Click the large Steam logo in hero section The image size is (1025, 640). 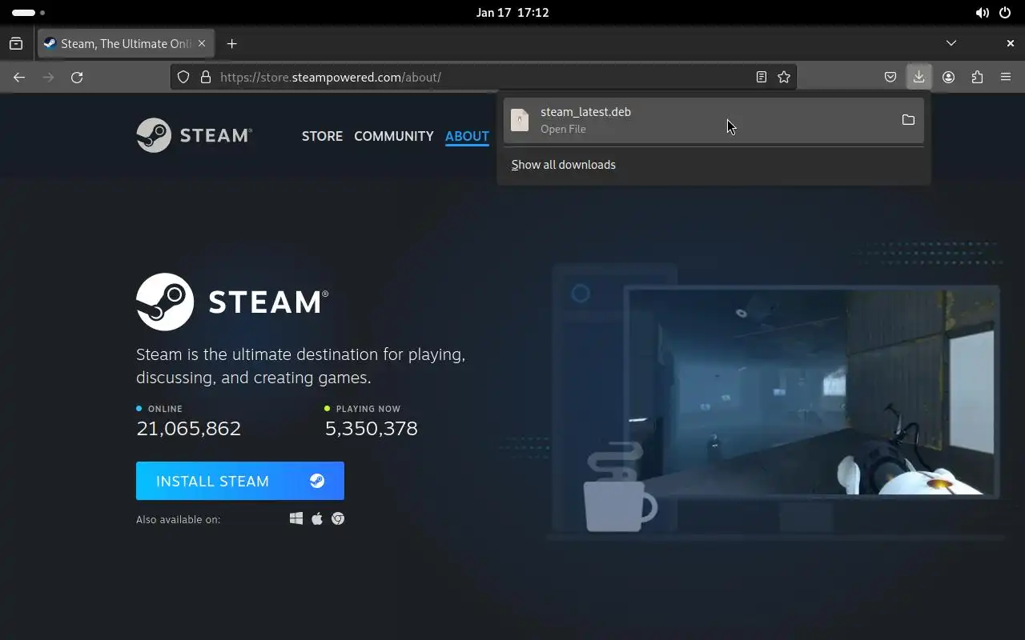click(x=232, y=302)
